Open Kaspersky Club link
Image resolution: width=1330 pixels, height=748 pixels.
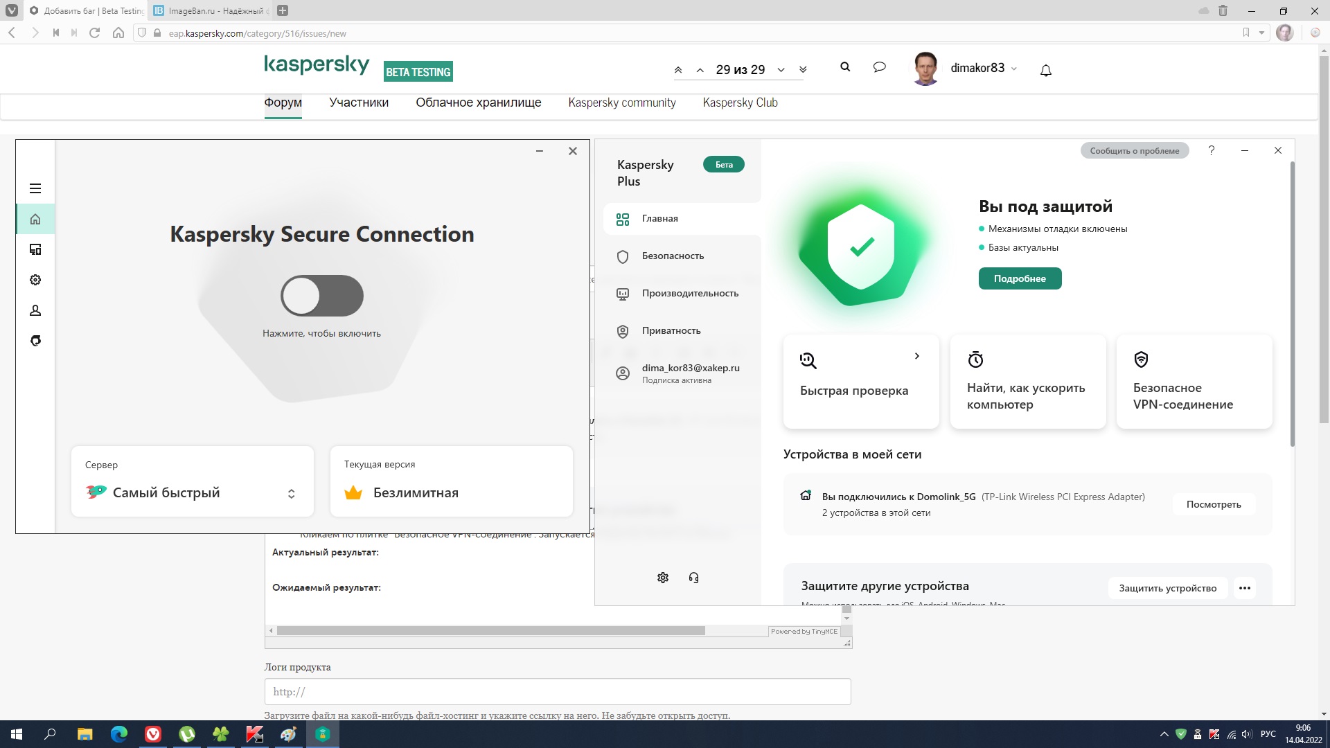[x=740, y=103]
